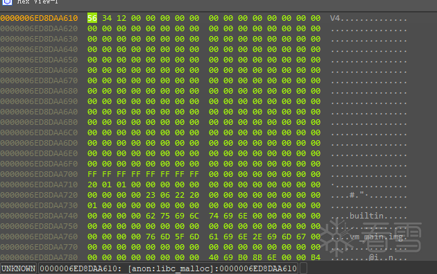Click the address 0000006ED8DAA730
The image size is (437, 274).
pos(39,205)
